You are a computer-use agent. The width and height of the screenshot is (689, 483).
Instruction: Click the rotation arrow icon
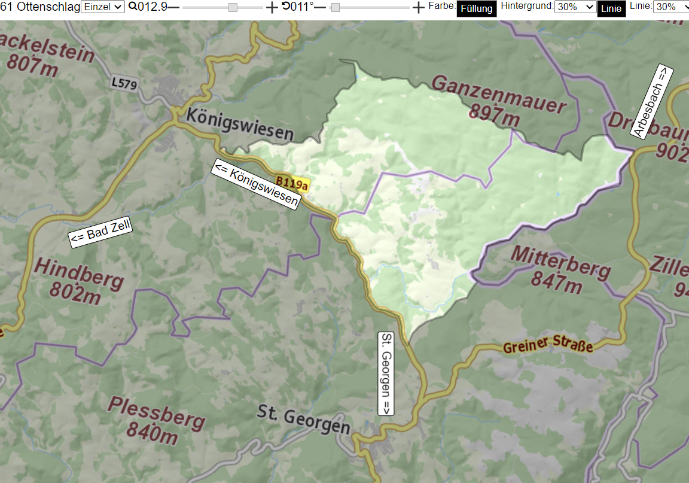[286, 6]
